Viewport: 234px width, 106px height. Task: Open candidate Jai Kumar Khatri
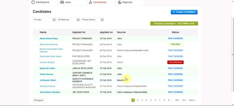click(x=48, y=80)
